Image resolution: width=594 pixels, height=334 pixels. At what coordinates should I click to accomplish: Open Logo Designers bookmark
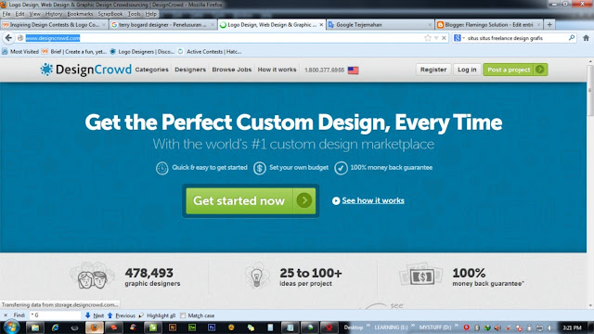click(x=142, y=52)
